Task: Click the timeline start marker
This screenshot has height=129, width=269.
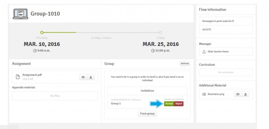Action: 42,32
